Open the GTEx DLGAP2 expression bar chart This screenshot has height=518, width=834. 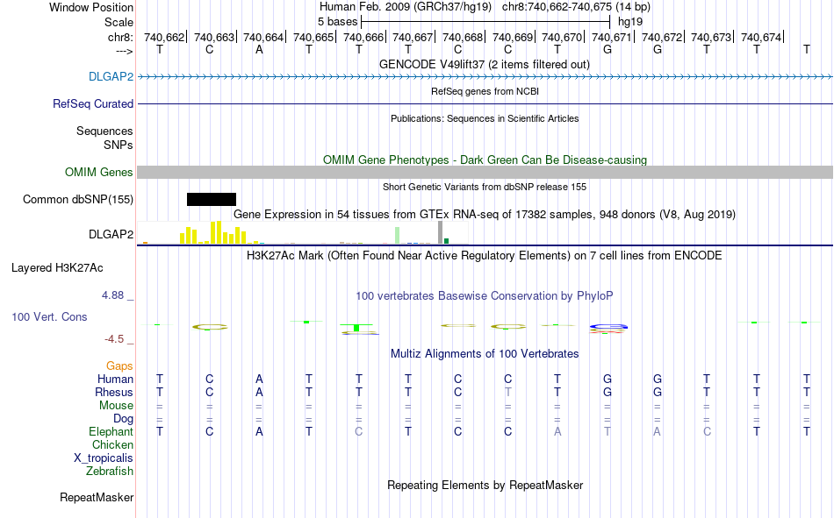pos(303,232)
